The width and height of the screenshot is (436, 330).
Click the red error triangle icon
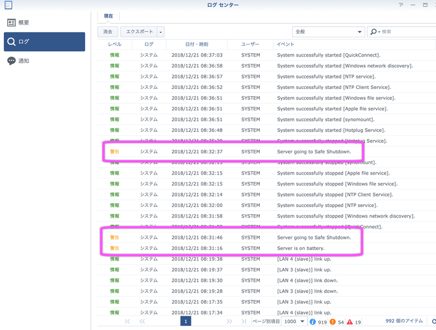coord(350,322)
